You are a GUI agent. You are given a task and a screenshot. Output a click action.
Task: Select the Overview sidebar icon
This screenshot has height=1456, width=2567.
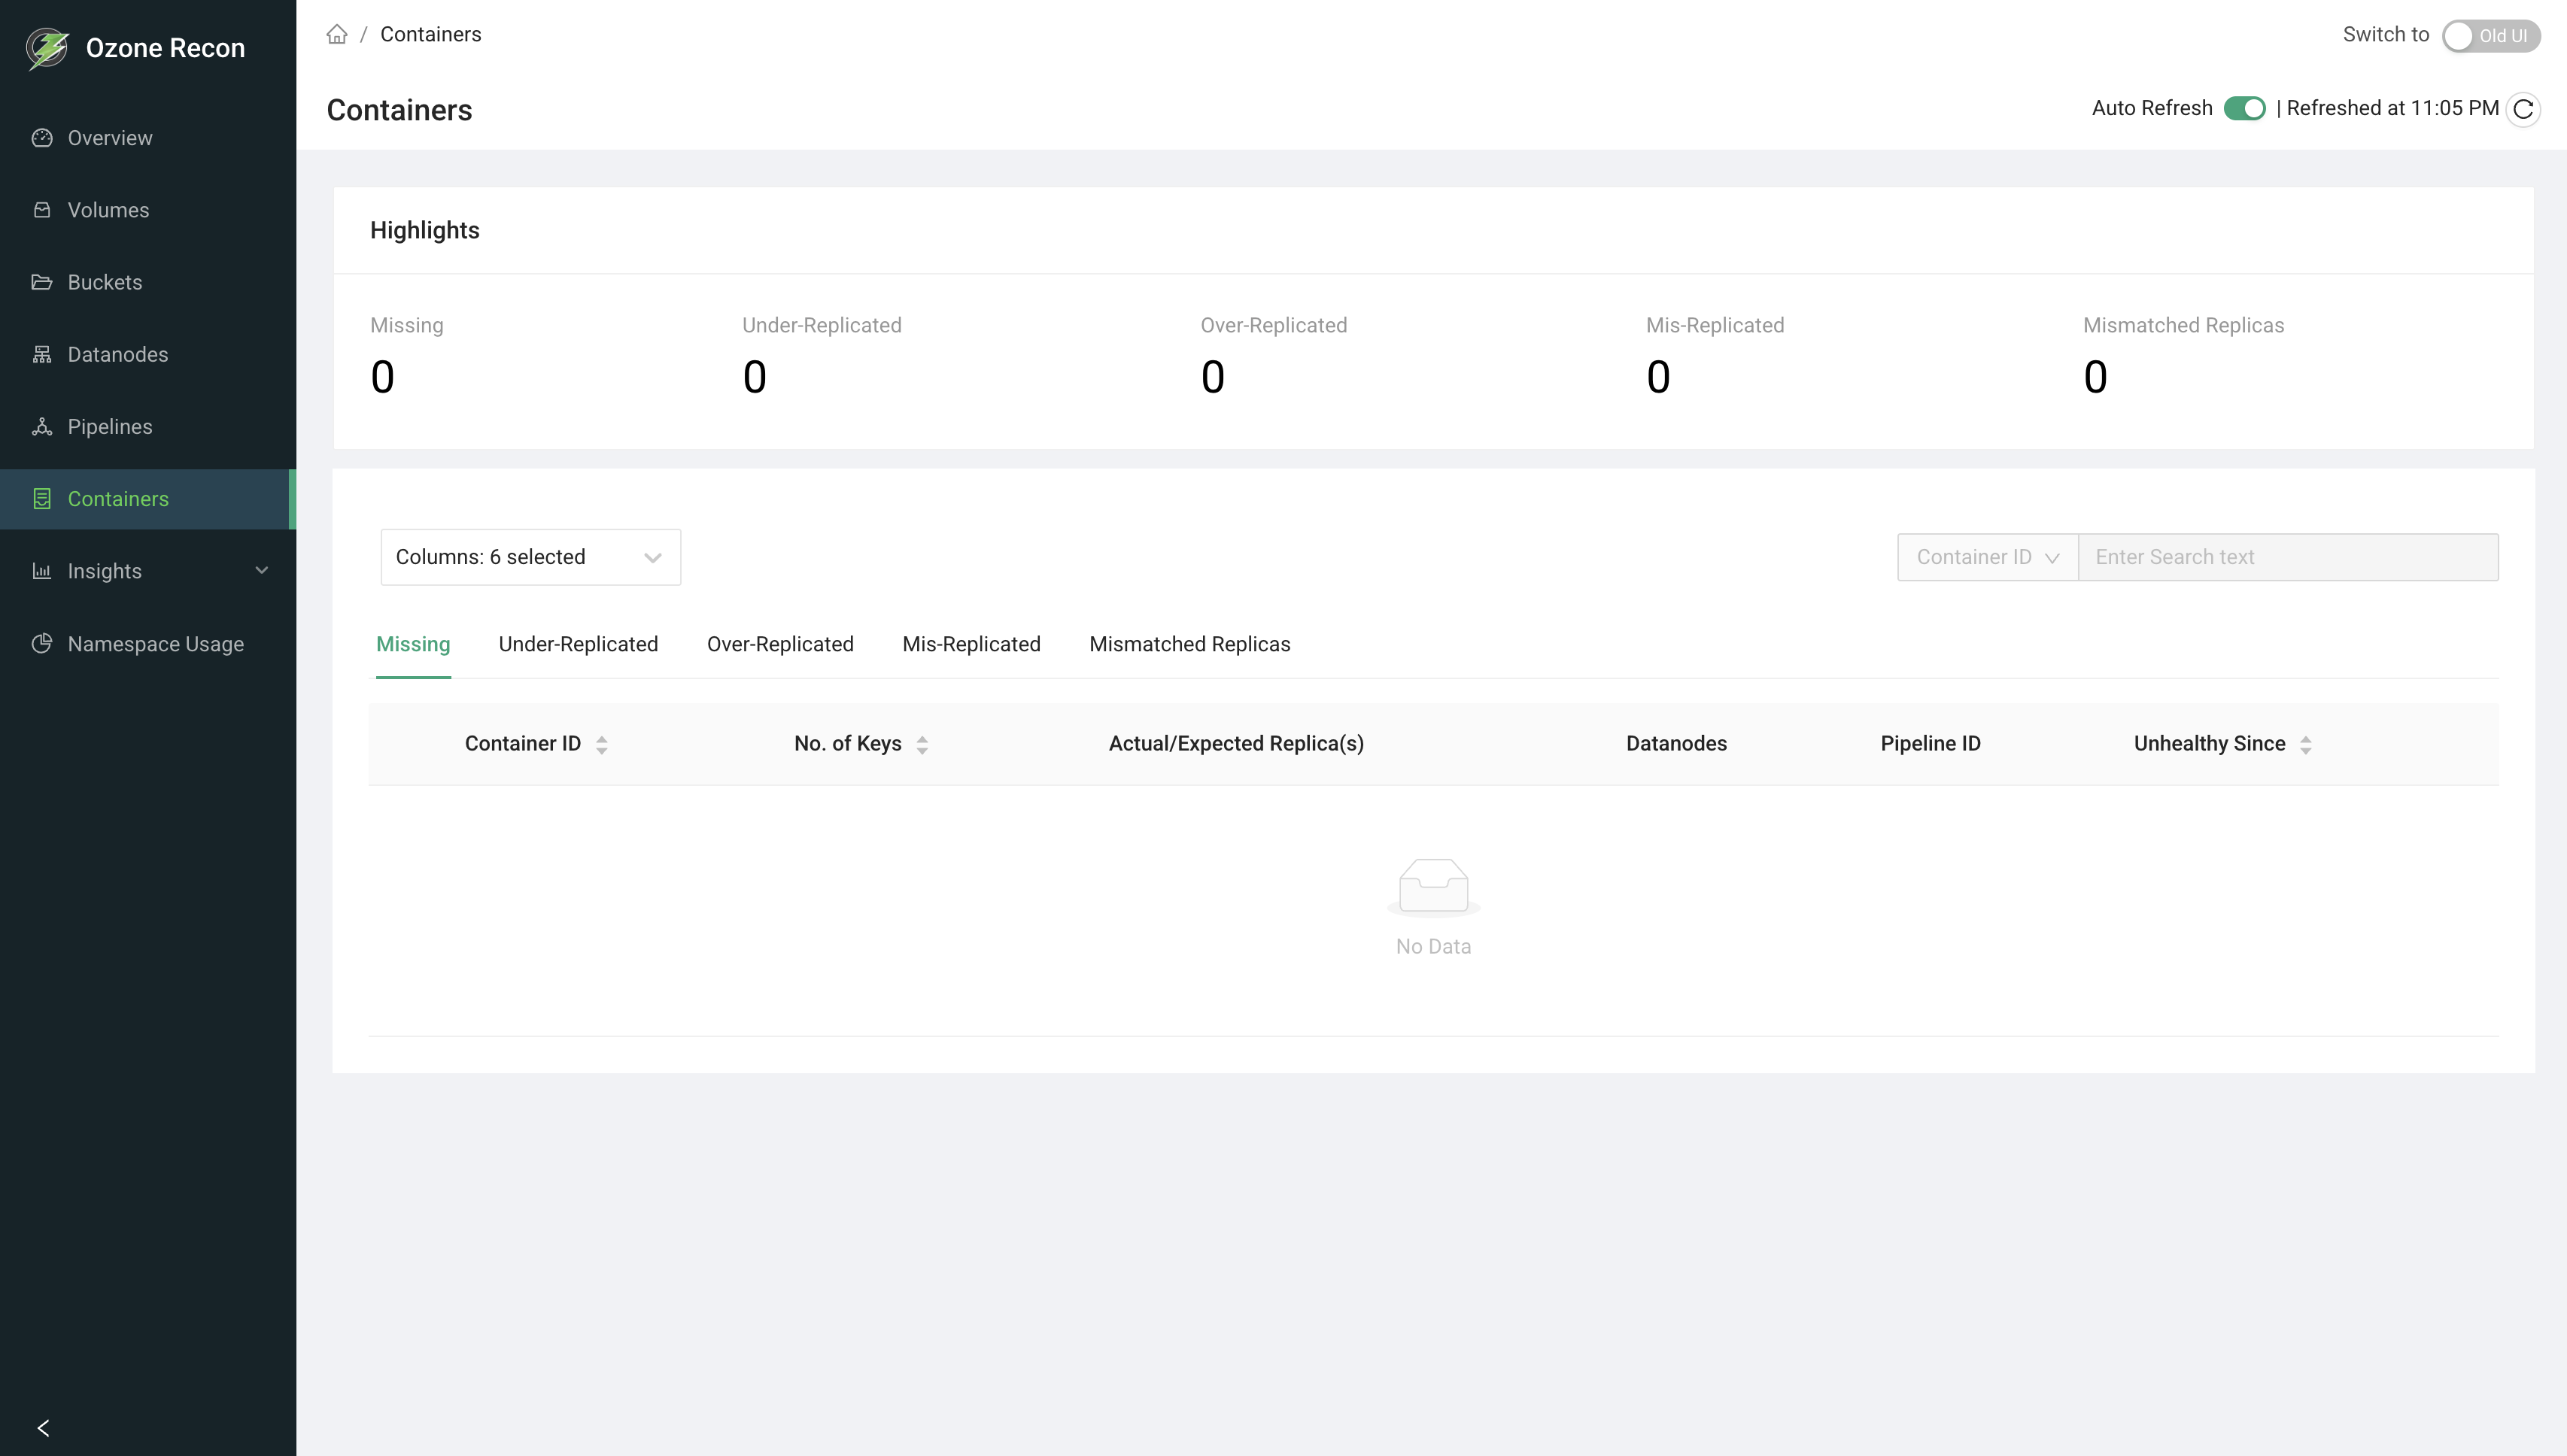pos(43,138)
